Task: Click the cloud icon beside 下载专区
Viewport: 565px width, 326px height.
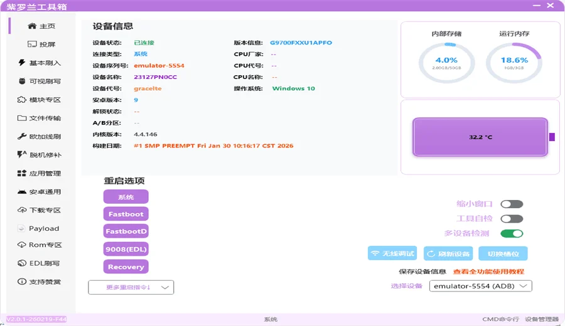Action: pos(21,210)
